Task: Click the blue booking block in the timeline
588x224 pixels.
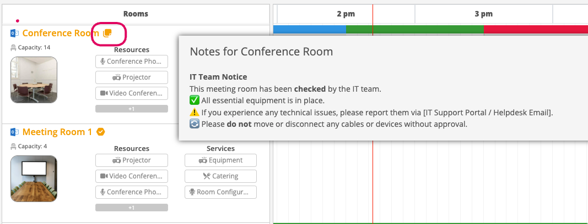Action: click(309, 30)
